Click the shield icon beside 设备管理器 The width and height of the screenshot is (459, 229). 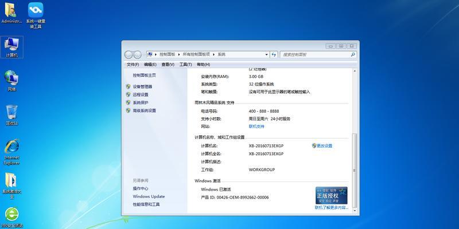pyautogui.click(x=128, y=86)
